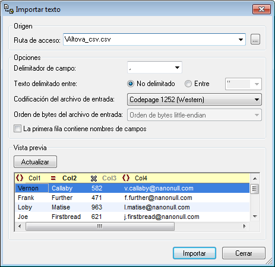Select the Entre radio button
The image size is (275, 267).
[x=188, y=84]
